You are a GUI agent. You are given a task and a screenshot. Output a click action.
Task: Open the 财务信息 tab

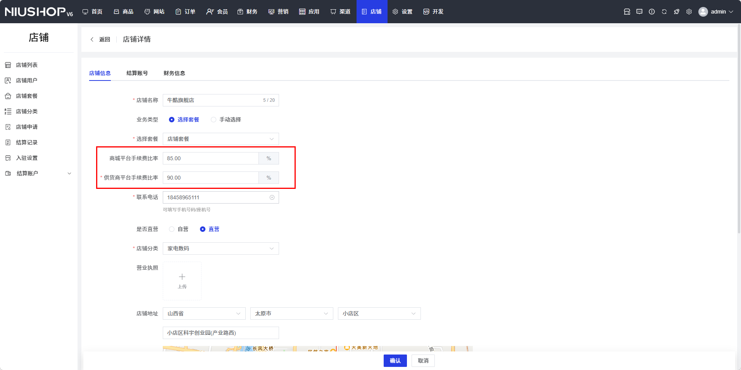coord(174,73)
